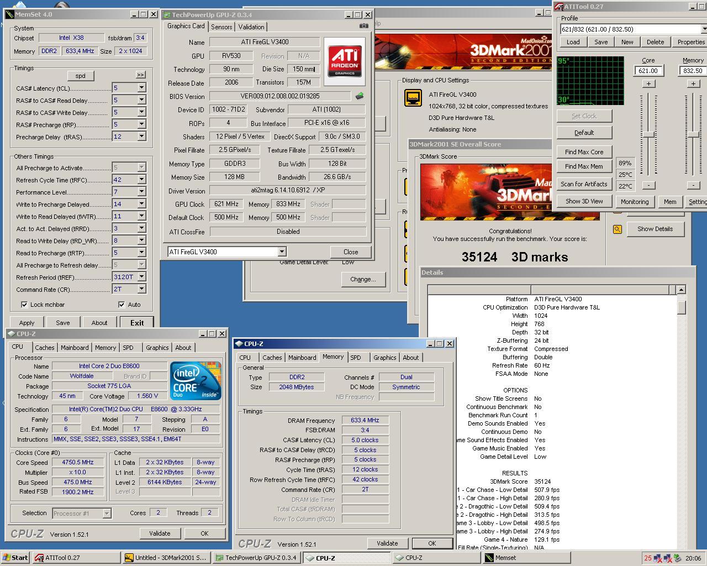Click the ATITool title bar icon
Viewport: 707px width, 566px height.
pos(558,7)
